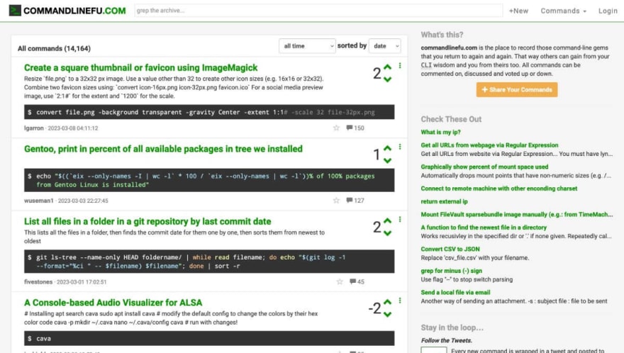
Task: Open 'grep for minus (-) sign' link
Action: point(451,271)
